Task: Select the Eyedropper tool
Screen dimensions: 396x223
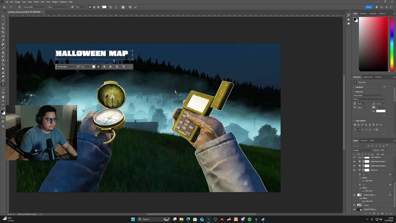Action: [x=3, y=40]
